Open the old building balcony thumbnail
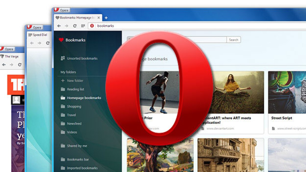 tap(231, 155)
